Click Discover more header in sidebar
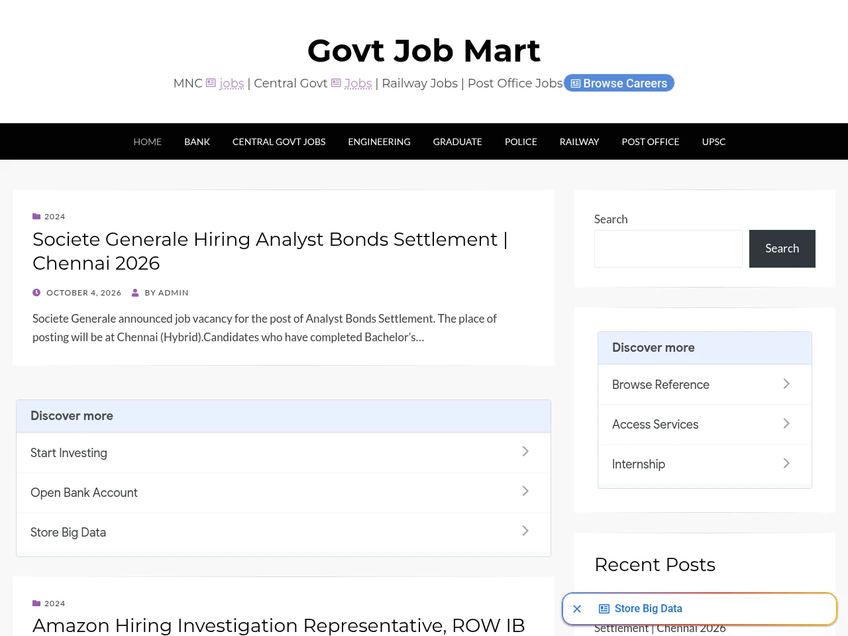 coord(653,348)
